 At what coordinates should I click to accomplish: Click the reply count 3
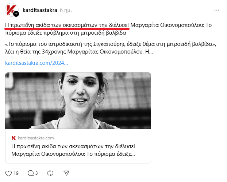(36, 173)
